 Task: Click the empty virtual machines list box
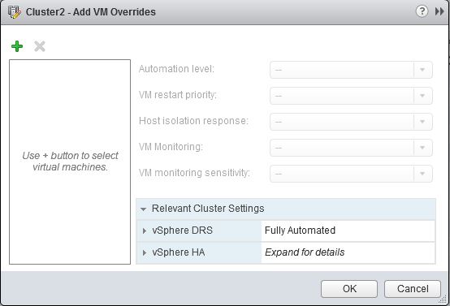pos(70,162)
